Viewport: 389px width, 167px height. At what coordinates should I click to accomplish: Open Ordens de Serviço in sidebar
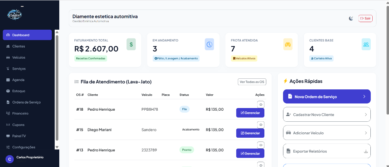point(27,102)
